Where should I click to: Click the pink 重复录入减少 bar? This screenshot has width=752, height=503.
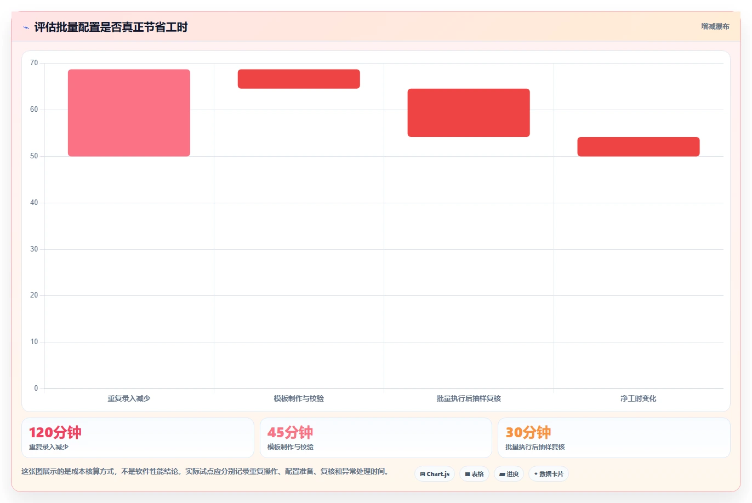[x=129, y=113]
